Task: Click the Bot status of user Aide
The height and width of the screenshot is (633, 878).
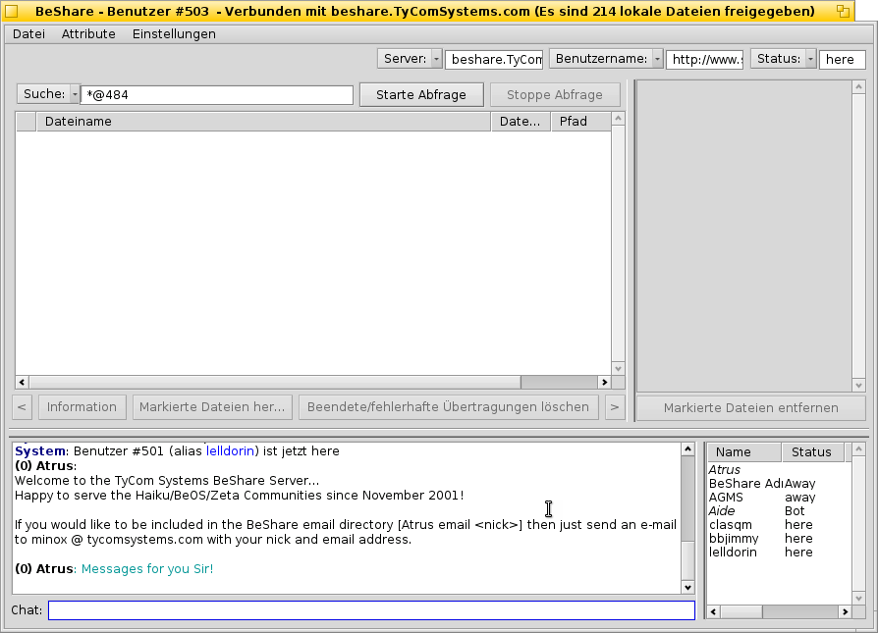Action: [x=795, y=511]
